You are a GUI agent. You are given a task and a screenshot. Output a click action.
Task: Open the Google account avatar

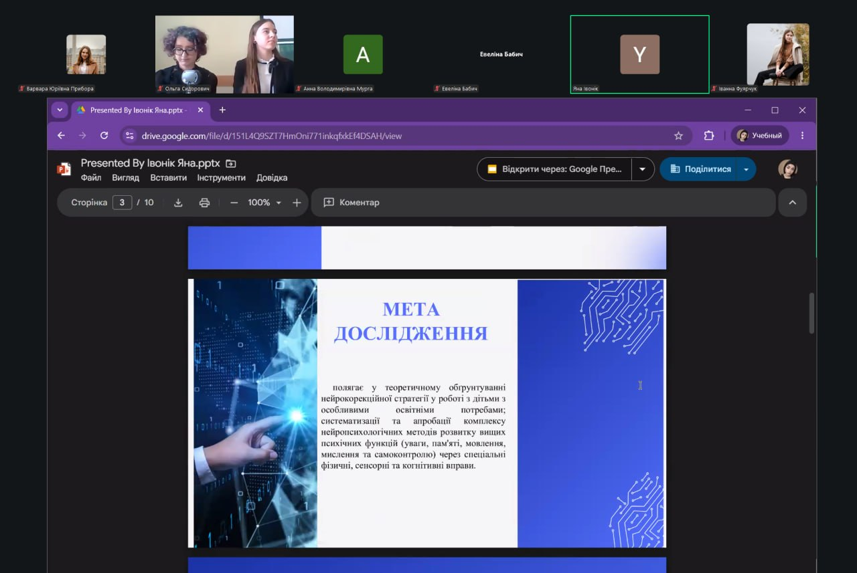787,168
